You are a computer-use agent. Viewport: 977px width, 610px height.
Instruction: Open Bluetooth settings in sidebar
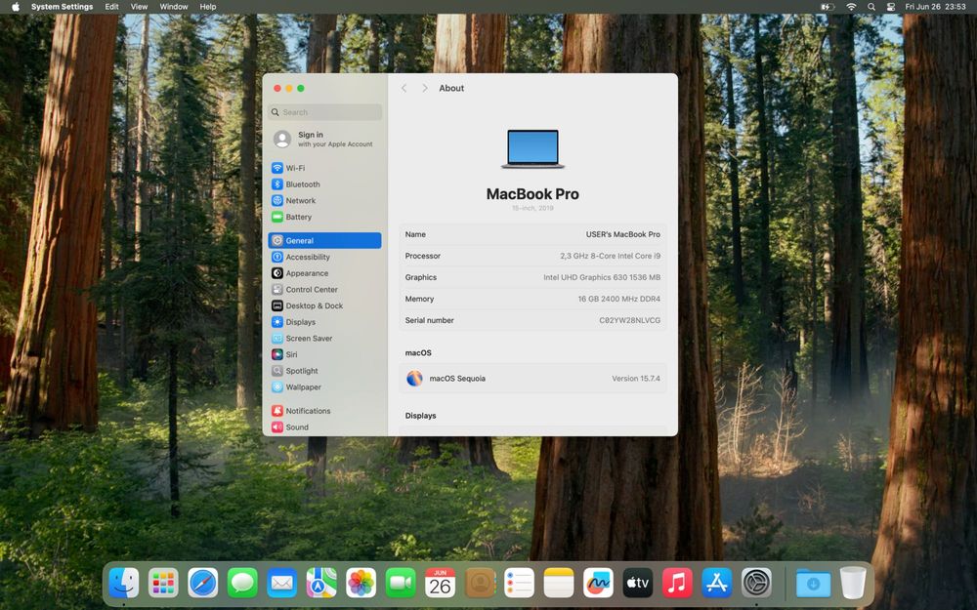click(x=324, y=184)
